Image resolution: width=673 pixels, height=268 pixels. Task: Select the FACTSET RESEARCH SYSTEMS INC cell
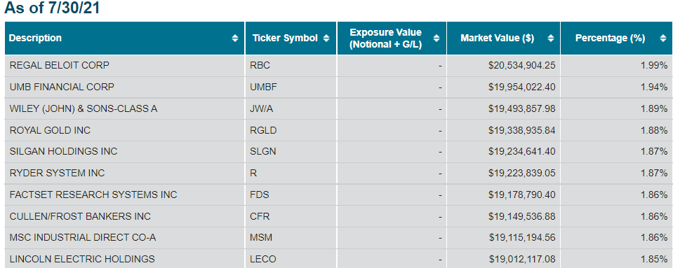pyautogui.click(x=124, y=195)
